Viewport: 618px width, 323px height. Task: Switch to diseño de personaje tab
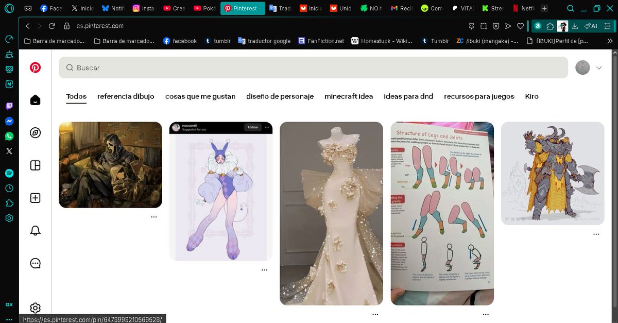pos(280,96)
